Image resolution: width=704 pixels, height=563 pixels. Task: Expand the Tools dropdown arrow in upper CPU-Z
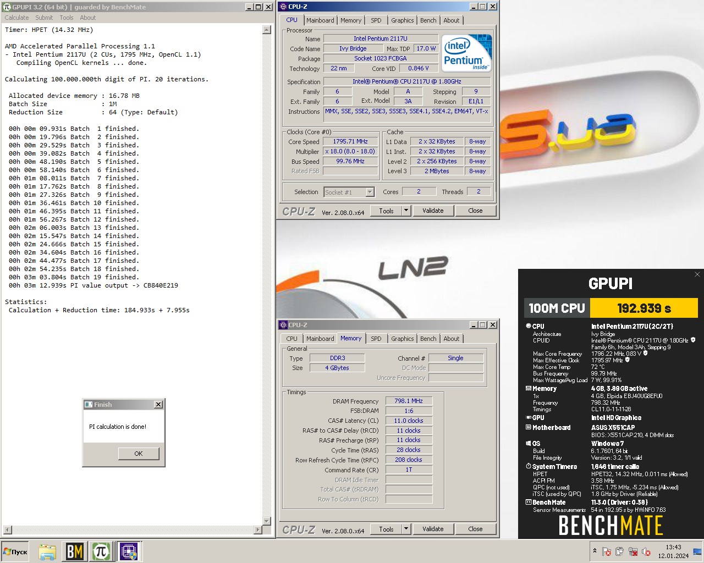(x=406, y=211)
